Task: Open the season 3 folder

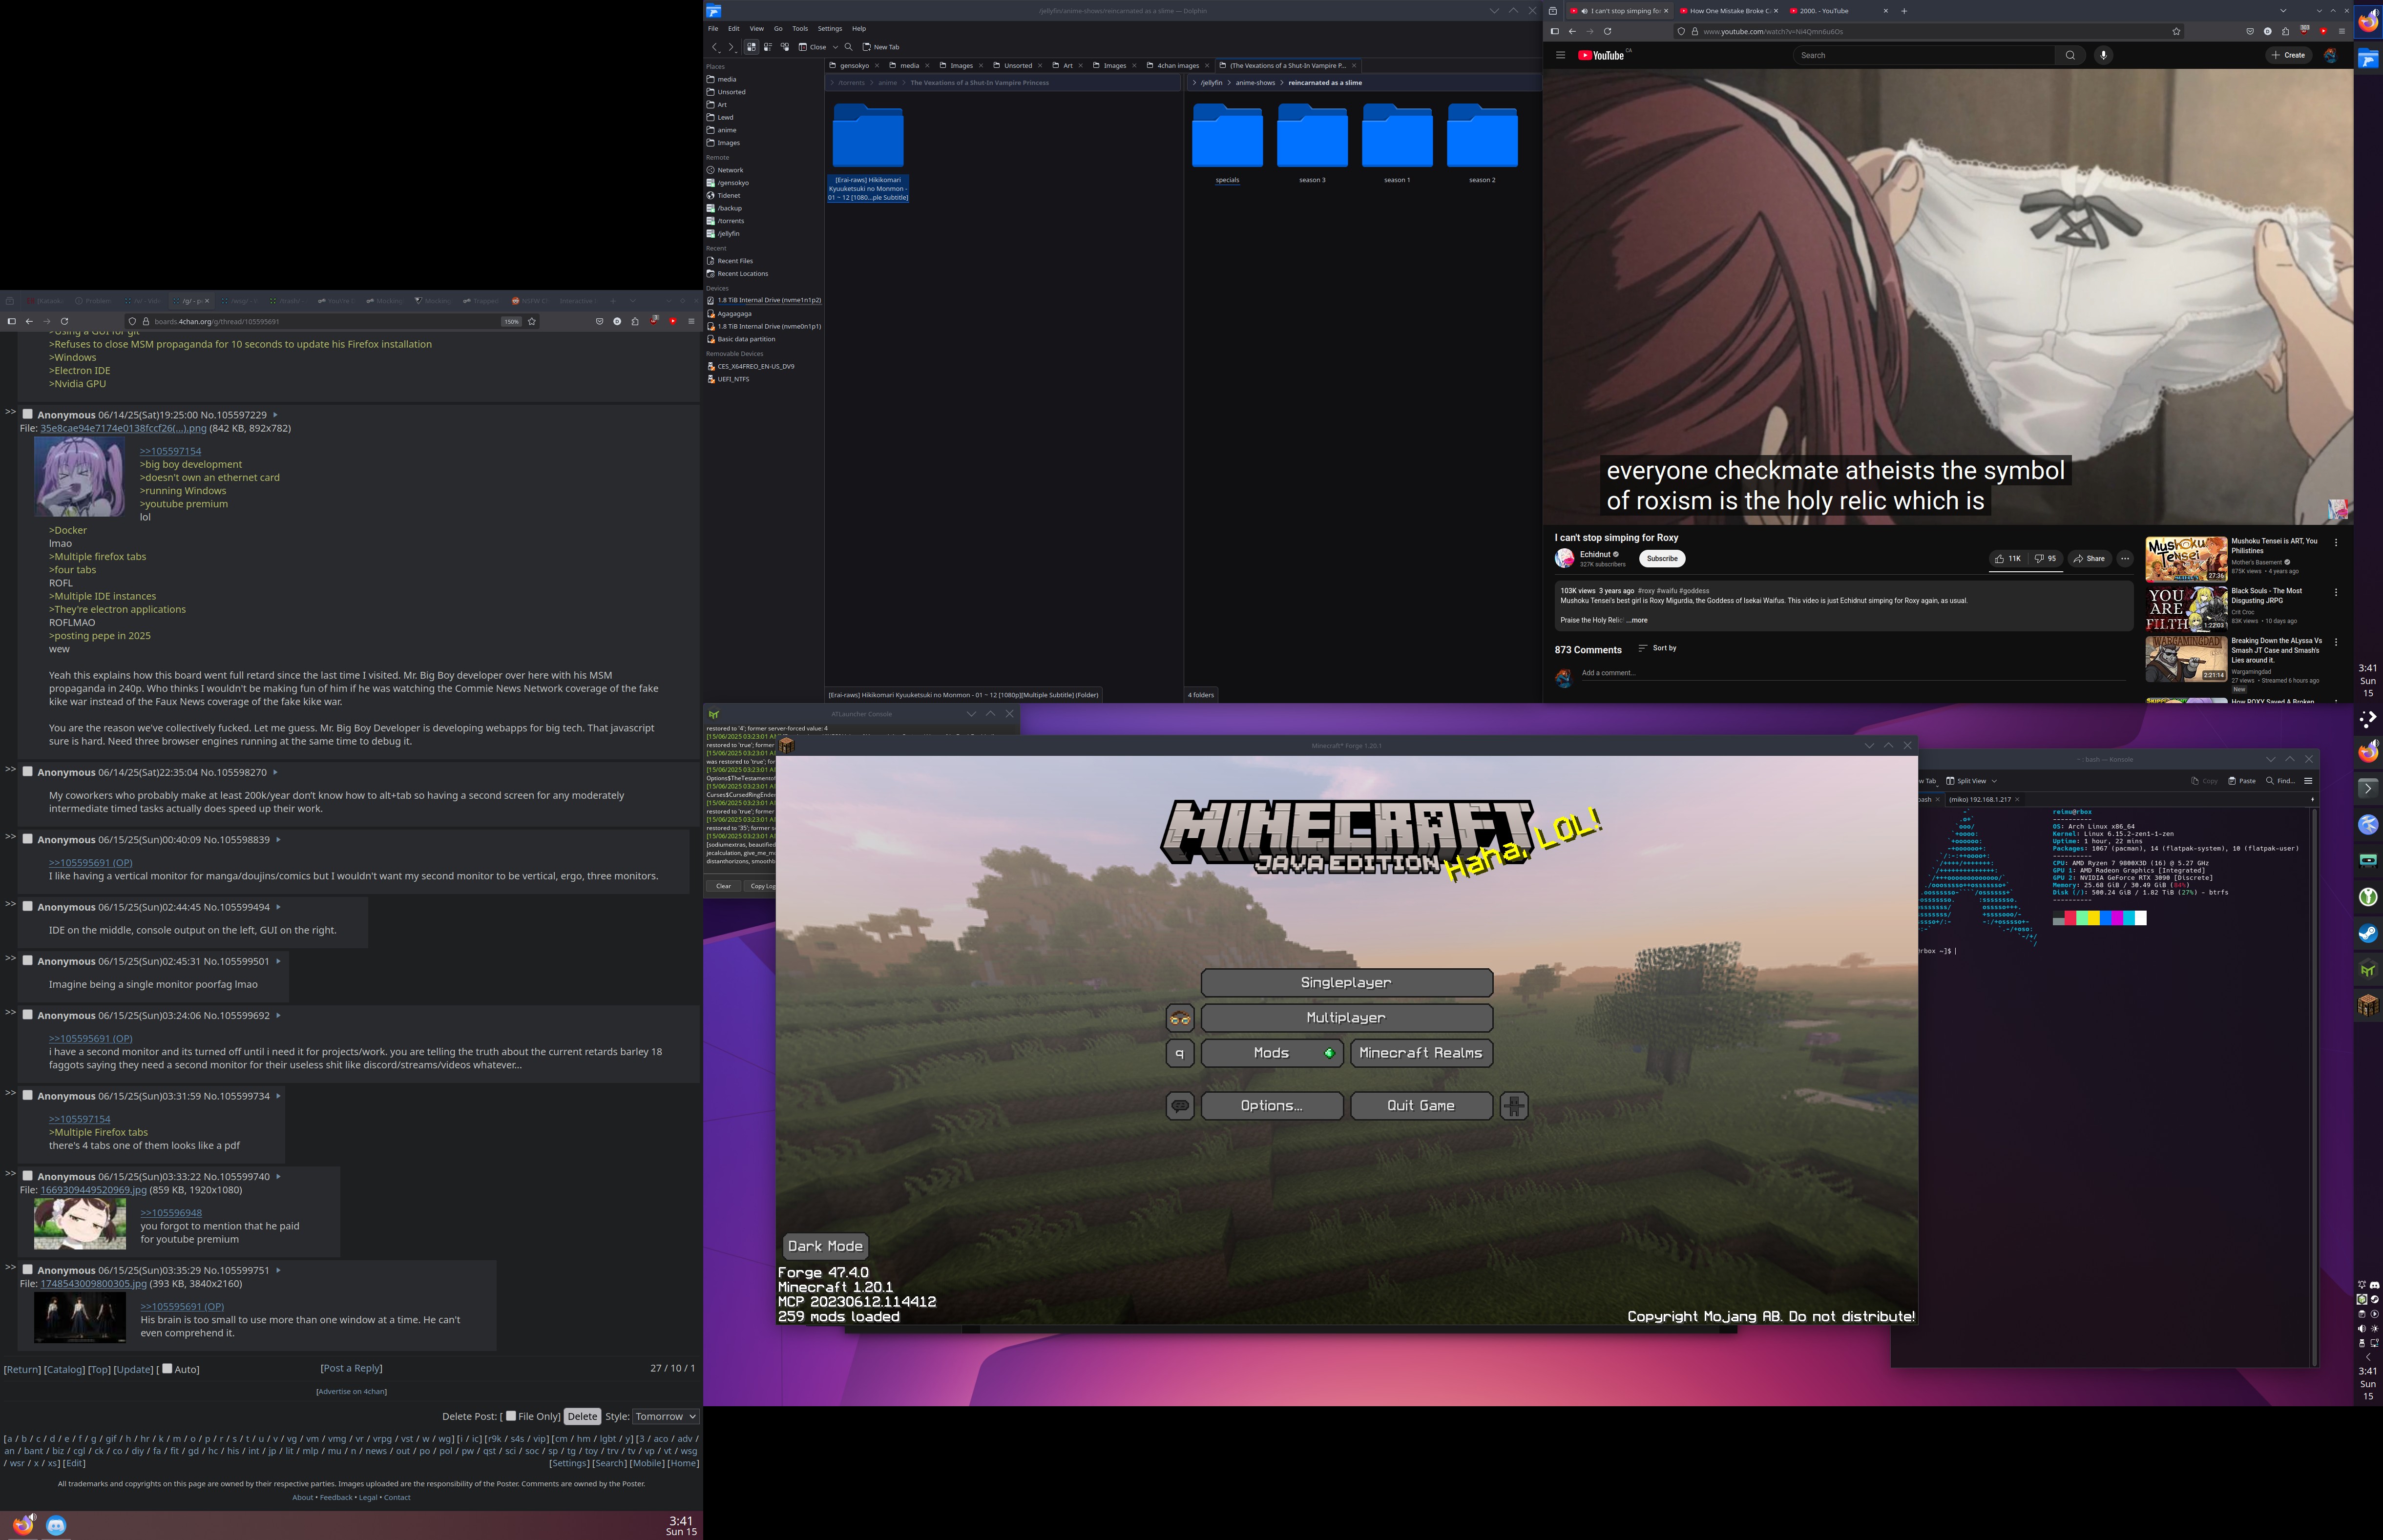Action: [x=1312, y=144]
